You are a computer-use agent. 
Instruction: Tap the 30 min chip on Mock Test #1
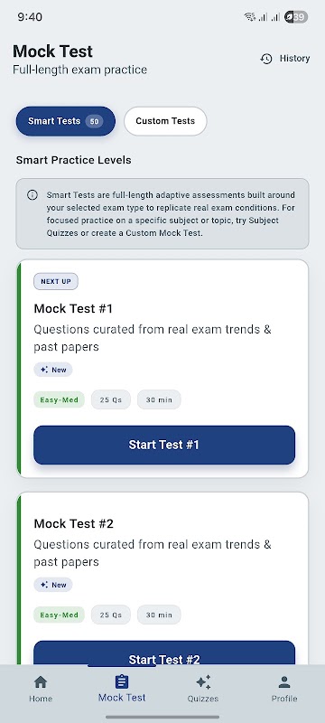click(159, 399)
